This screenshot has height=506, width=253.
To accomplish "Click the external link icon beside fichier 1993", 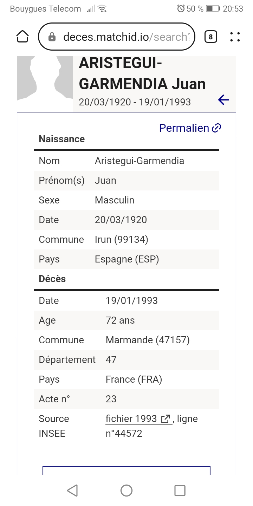I will pyautogui.click(x=166, y=419).
